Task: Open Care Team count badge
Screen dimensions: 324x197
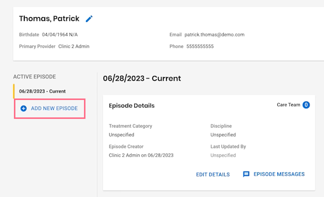Action: (x=306, y=105)
